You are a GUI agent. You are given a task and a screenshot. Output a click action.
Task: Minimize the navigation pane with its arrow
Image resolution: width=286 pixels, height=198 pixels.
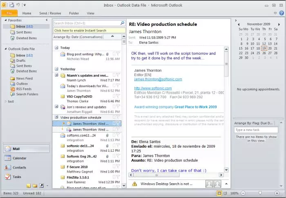(x=47, y=20)
